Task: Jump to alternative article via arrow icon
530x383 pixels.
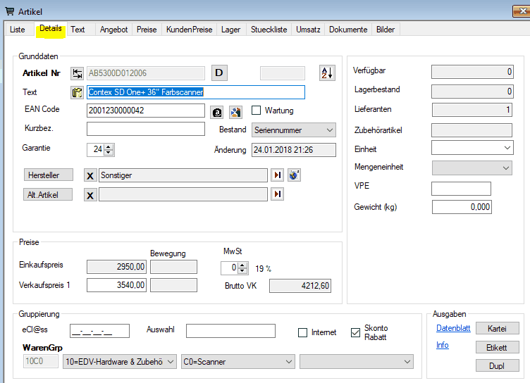Action: point(277,194)
